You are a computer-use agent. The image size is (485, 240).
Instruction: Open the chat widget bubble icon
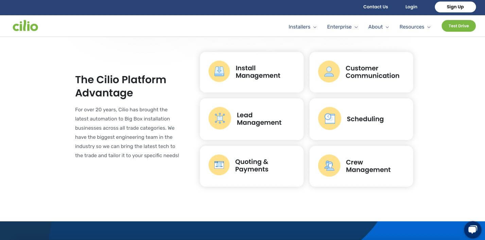tap(472, 230)
